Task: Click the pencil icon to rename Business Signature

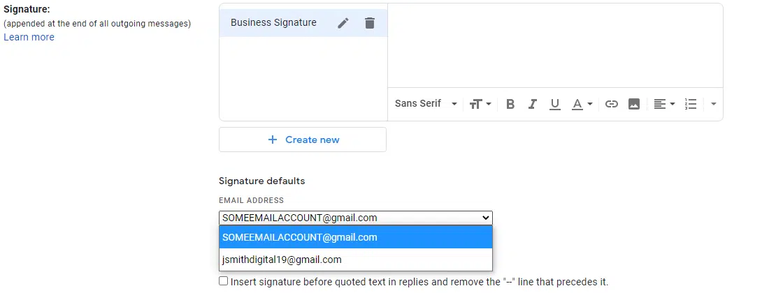Action: coord(343,23)
